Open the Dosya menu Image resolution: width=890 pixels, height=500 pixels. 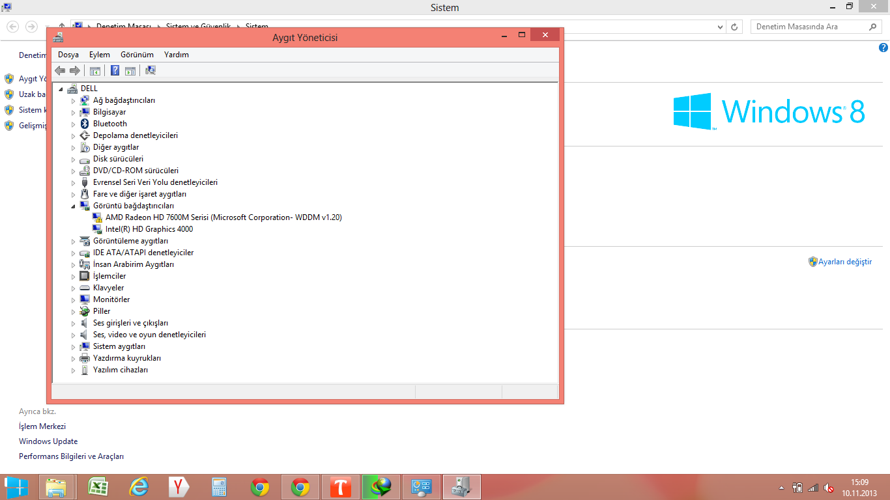tap(68, 55)
